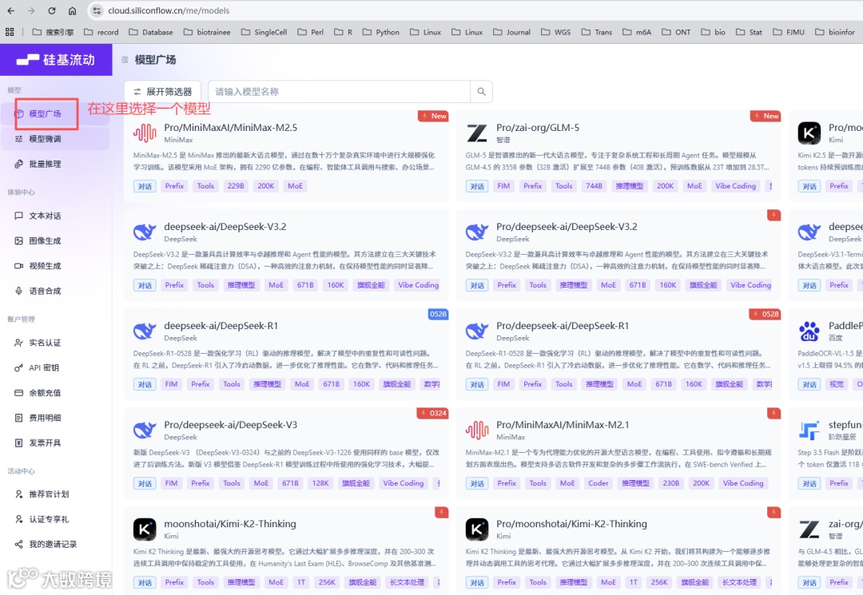863x595 pixels.
Task: Open the Pro/MiniMaxAI/MiniMax-M2.1 model title
Action: (x=563, y=425)
